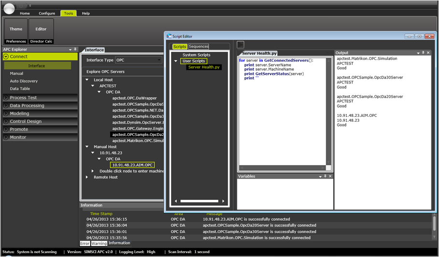Switch to the Configure ribbon tab
Image resolution: width=439 pixels, height=257 pixels.
pyautogui.click(x=47, y=14)
